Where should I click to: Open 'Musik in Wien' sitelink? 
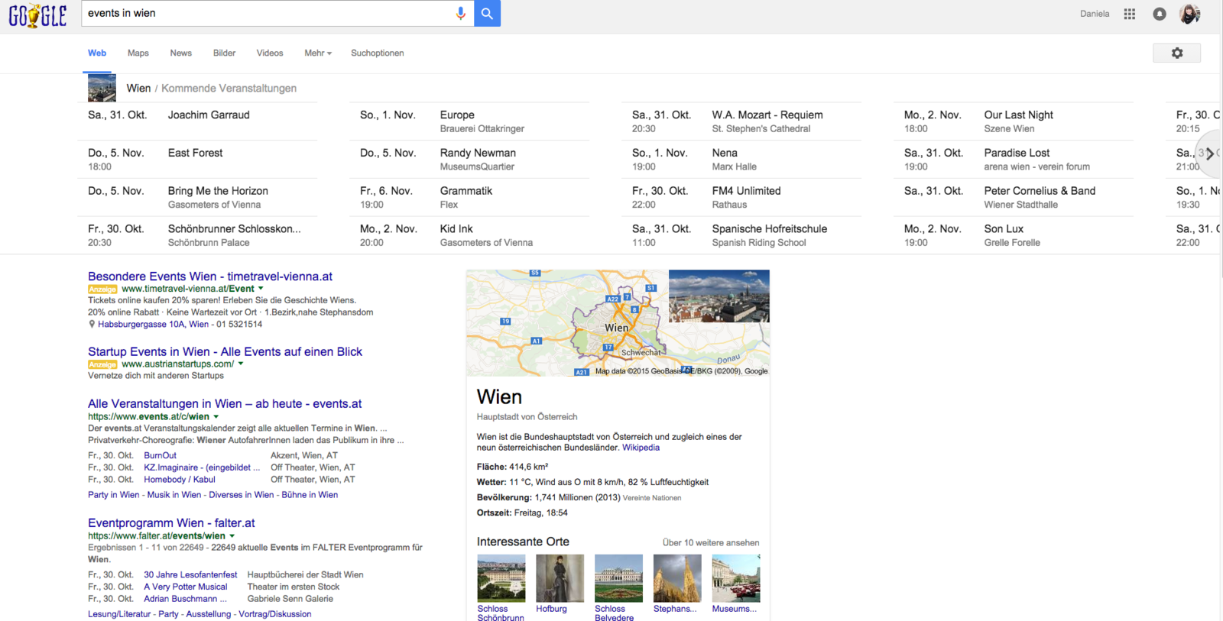click(174, 495)
